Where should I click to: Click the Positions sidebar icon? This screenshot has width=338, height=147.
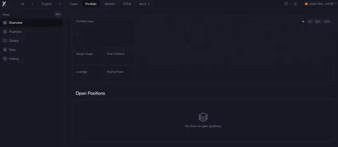[x=5, y=32]
